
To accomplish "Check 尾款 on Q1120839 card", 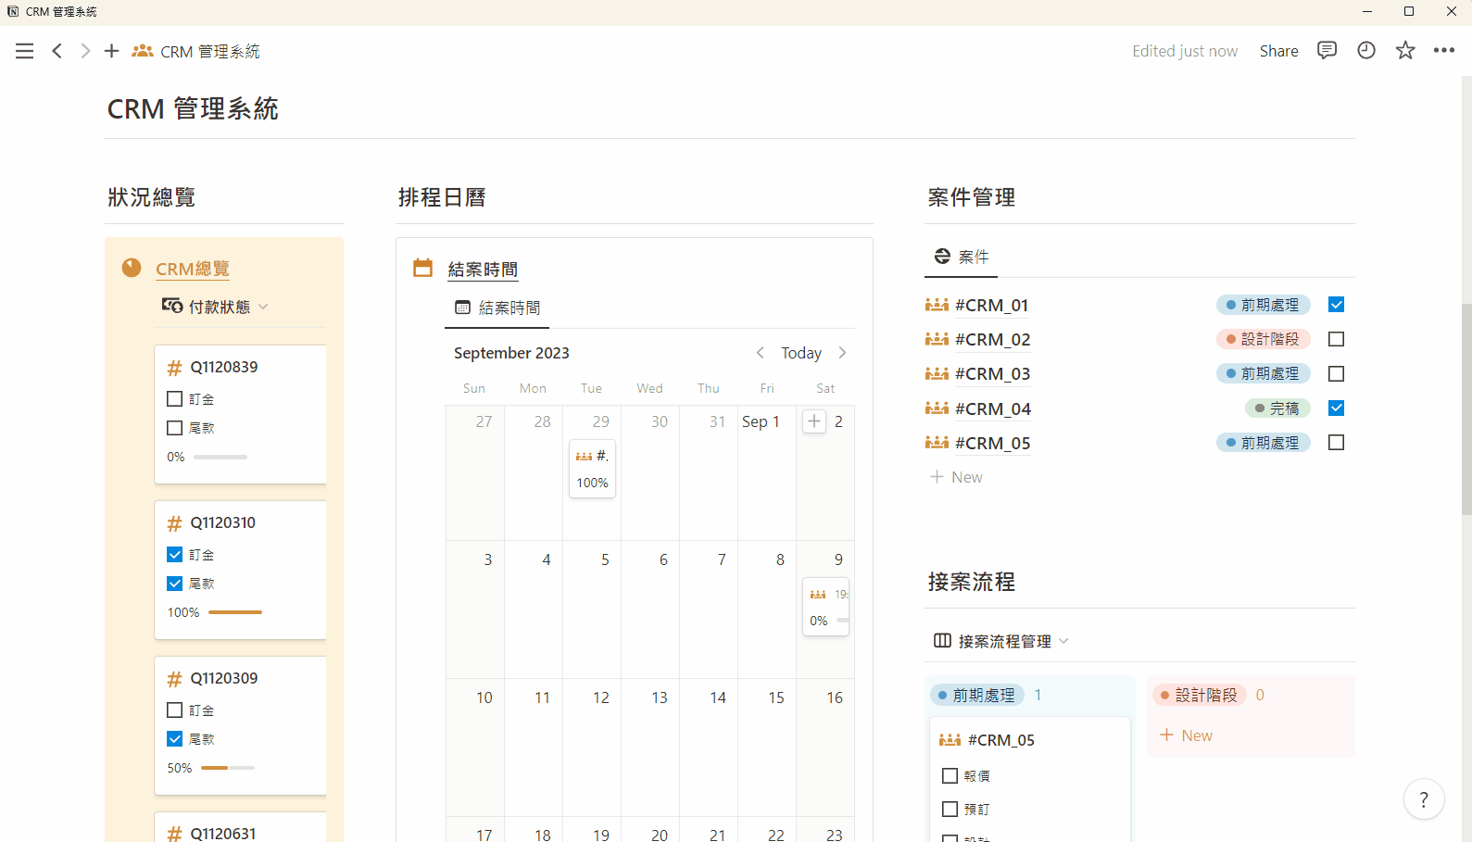I will tap(174, 428).
